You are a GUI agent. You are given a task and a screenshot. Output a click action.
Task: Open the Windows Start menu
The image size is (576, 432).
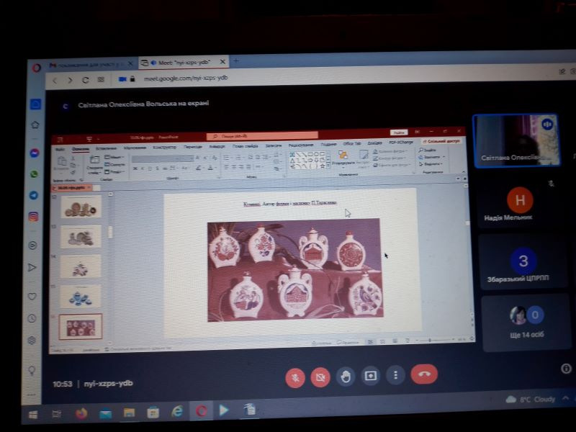point(33,415)
